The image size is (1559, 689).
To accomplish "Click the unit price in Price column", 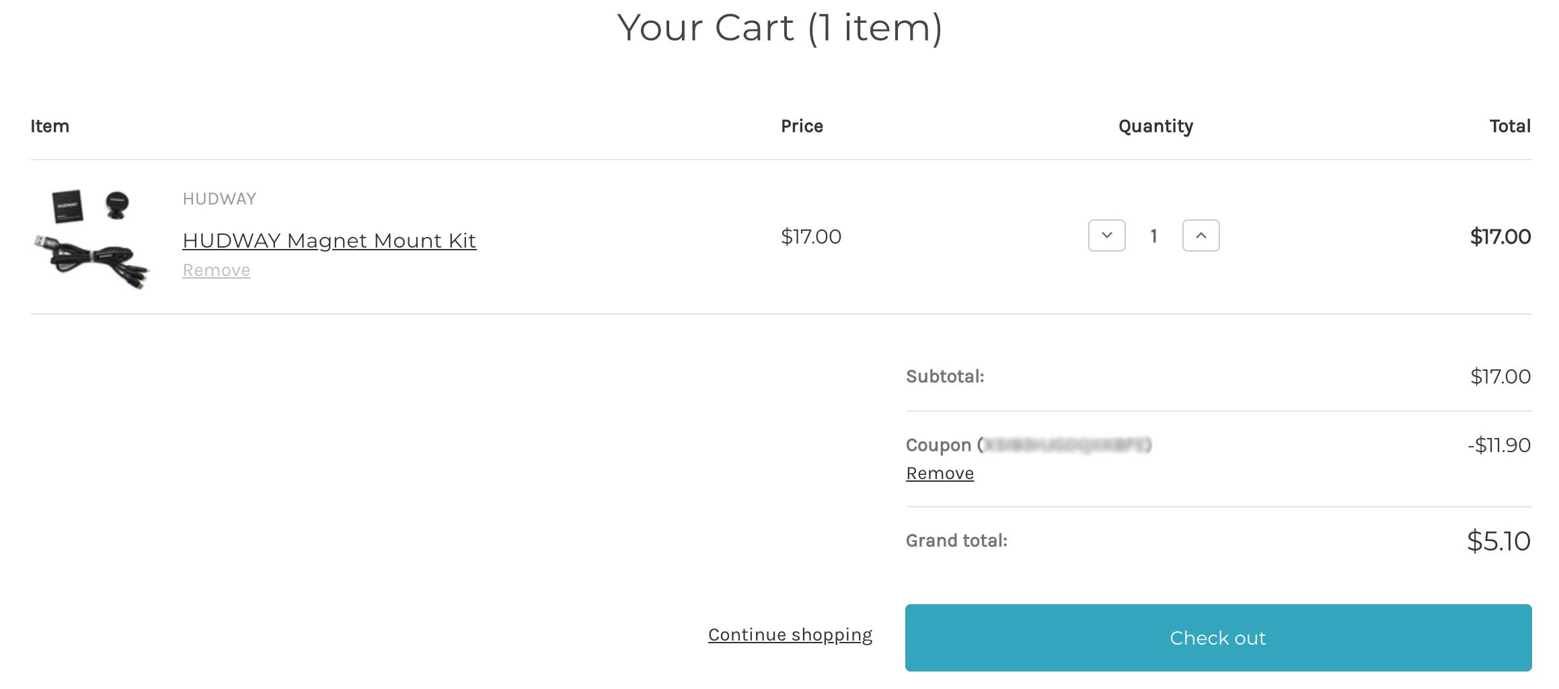I will point(810,237).
